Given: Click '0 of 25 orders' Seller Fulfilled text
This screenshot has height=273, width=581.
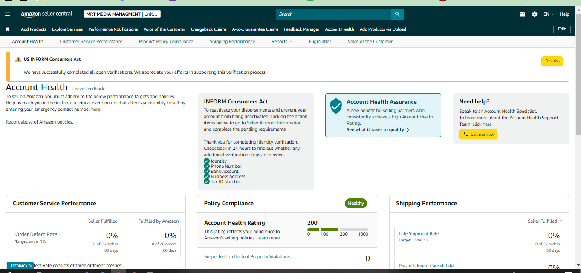Looking at the screenshot, I should [106, 244].
